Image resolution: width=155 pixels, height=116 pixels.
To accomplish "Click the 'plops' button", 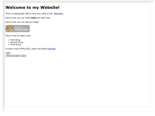I will pos(24,56).
